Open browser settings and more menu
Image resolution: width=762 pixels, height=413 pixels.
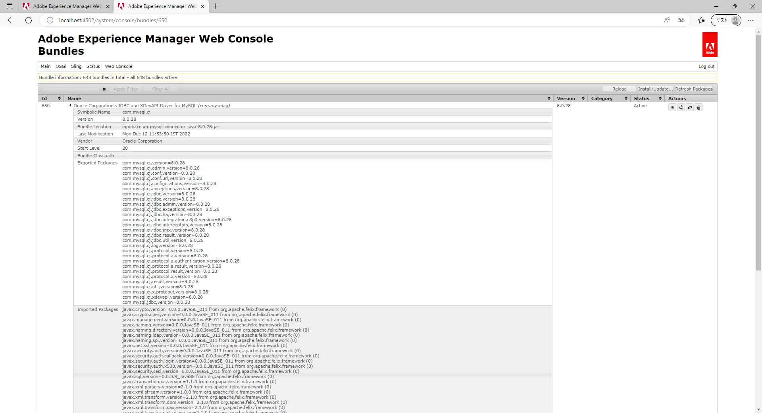click(x=751, y=20)
